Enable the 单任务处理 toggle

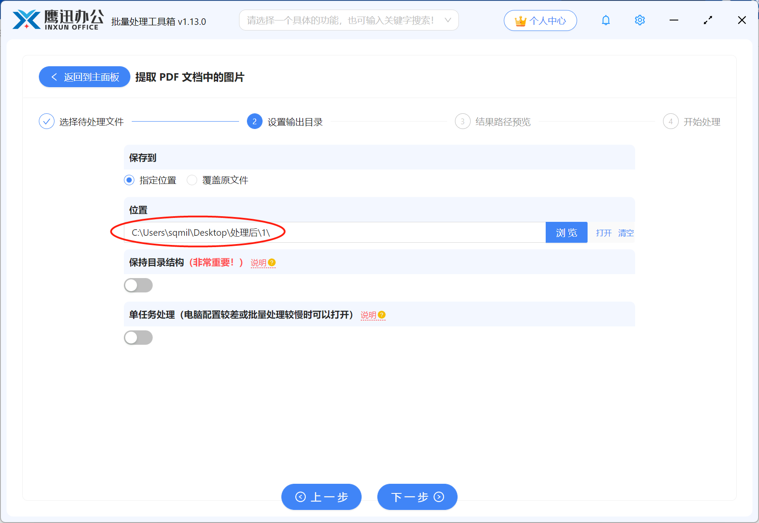tap(138, 337)
